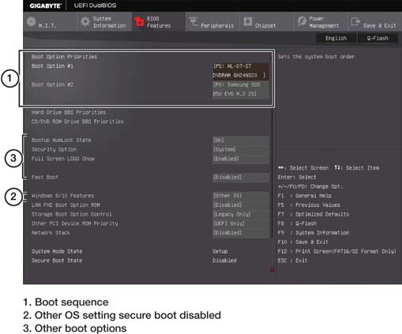Click the F7 Optimized Defaults help line
Viewport: 402px width, 334px height.
click(314, 214)
